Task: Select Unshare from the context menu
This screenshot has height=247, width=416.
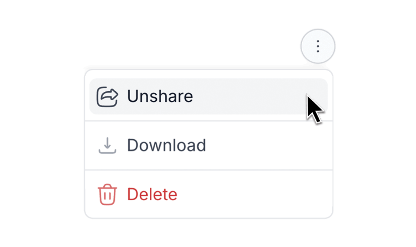Action: tap(208, 97)
